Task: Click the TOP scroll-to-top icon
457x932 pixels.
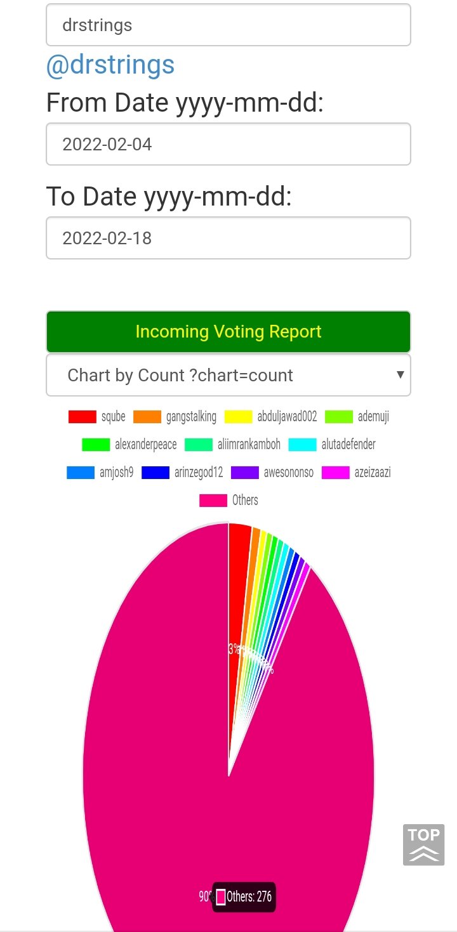Action: (x=423, y=844)
